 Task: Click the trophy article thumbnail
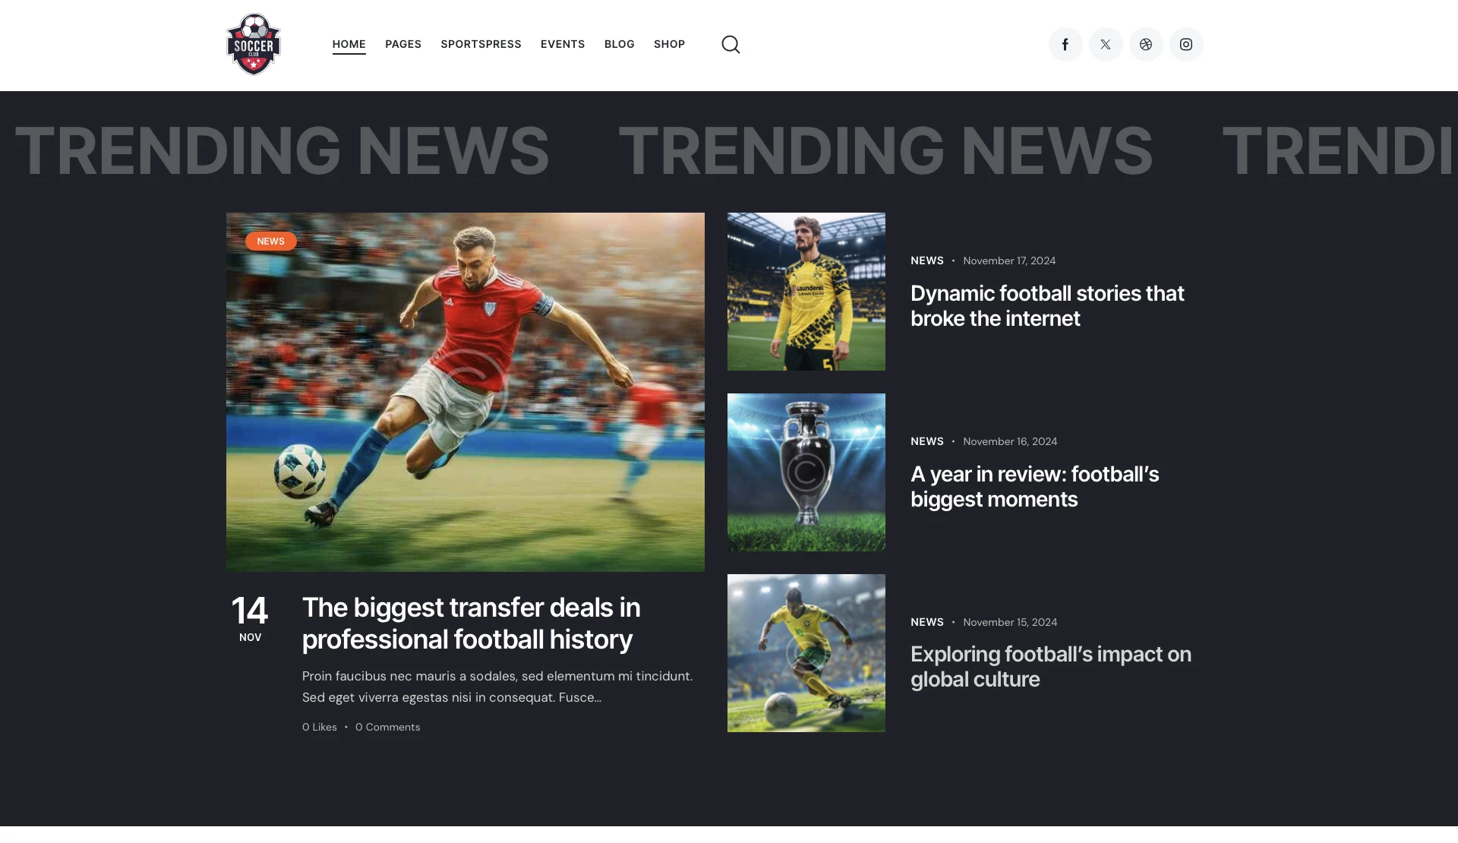(x=806, y=472)
